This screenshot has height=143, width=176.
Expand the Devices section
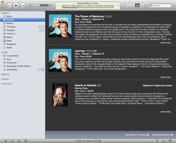point(6,74)
